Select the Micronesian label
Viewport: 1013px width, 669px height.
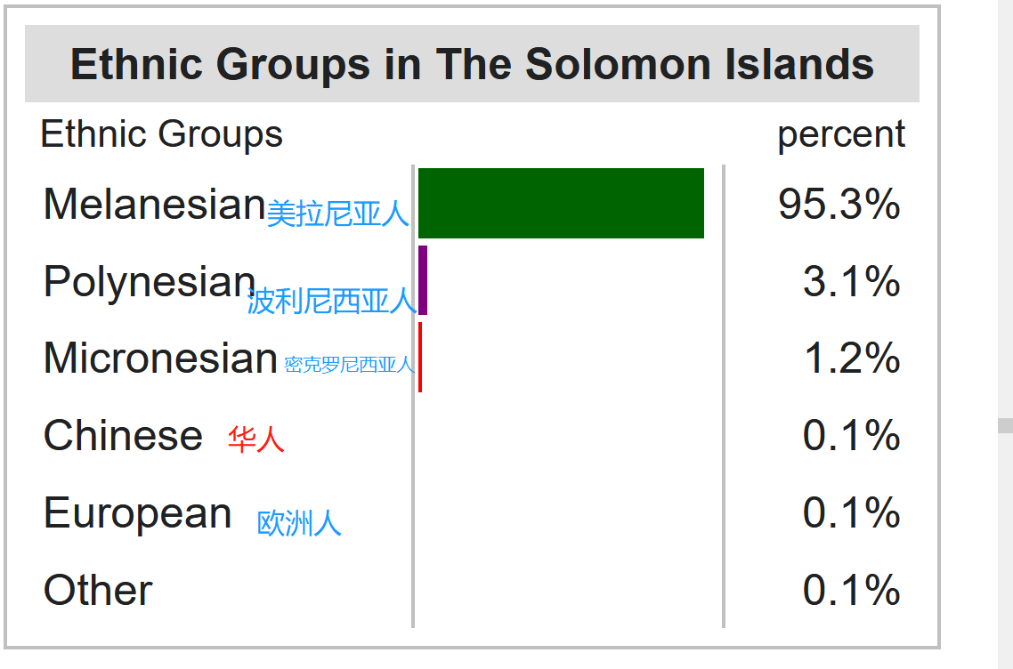pos(160,358)
